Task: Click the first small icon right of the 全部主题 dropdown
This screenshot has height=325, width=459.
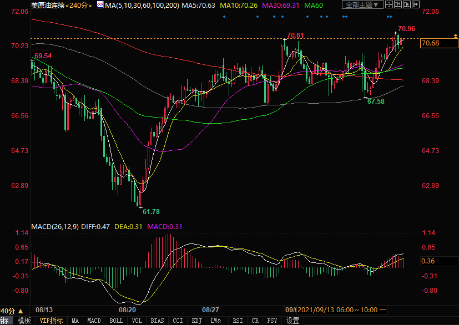Action: [389, 5]
